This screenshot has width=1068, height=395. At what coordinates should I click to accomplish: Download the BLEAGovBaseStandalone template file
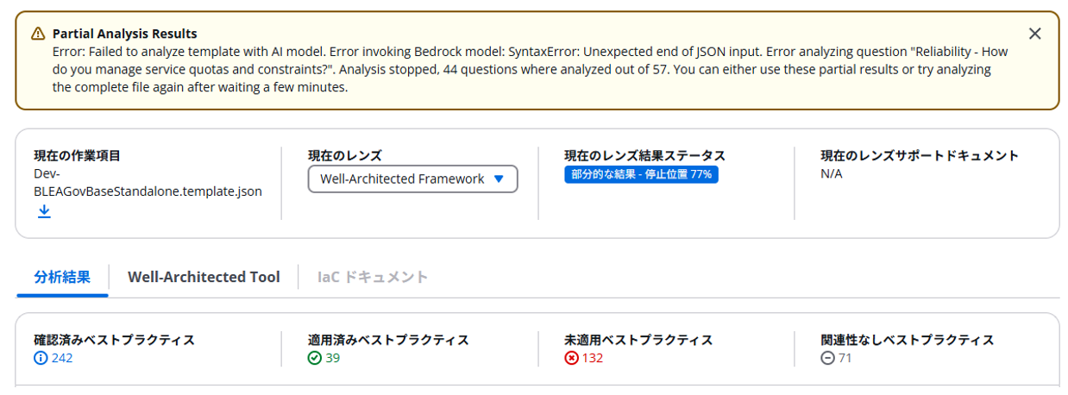[44, 211]
